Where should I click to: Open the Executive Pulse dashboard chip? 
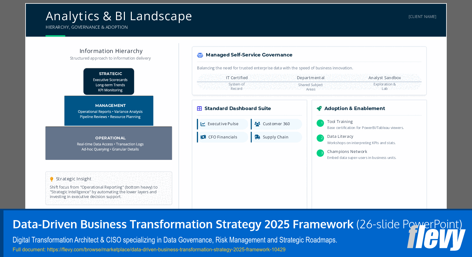coord(223,124)
